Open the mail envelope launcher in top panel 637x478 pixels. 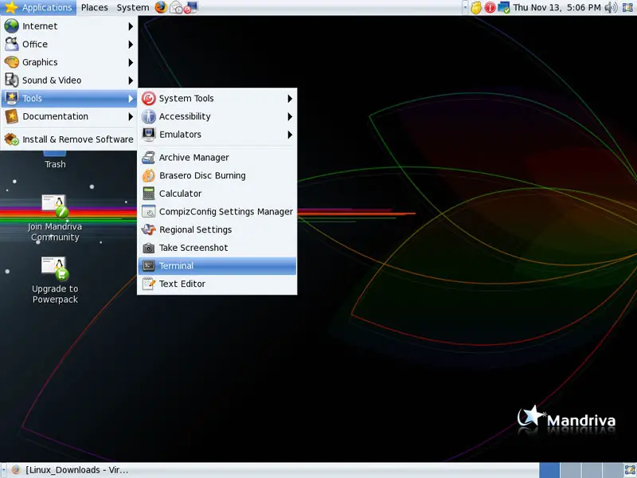[176, 7]
